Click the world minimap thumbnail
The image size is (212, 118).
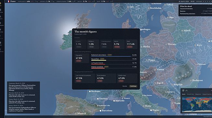point(197,104)
